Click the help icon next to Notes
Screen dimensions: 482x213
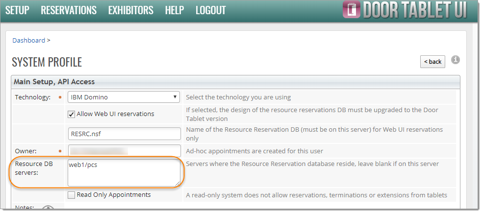point(48,209)
